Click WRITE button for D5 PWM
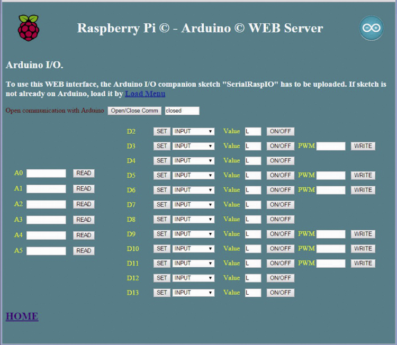397x345 pixels. click(x=363, y=176)
